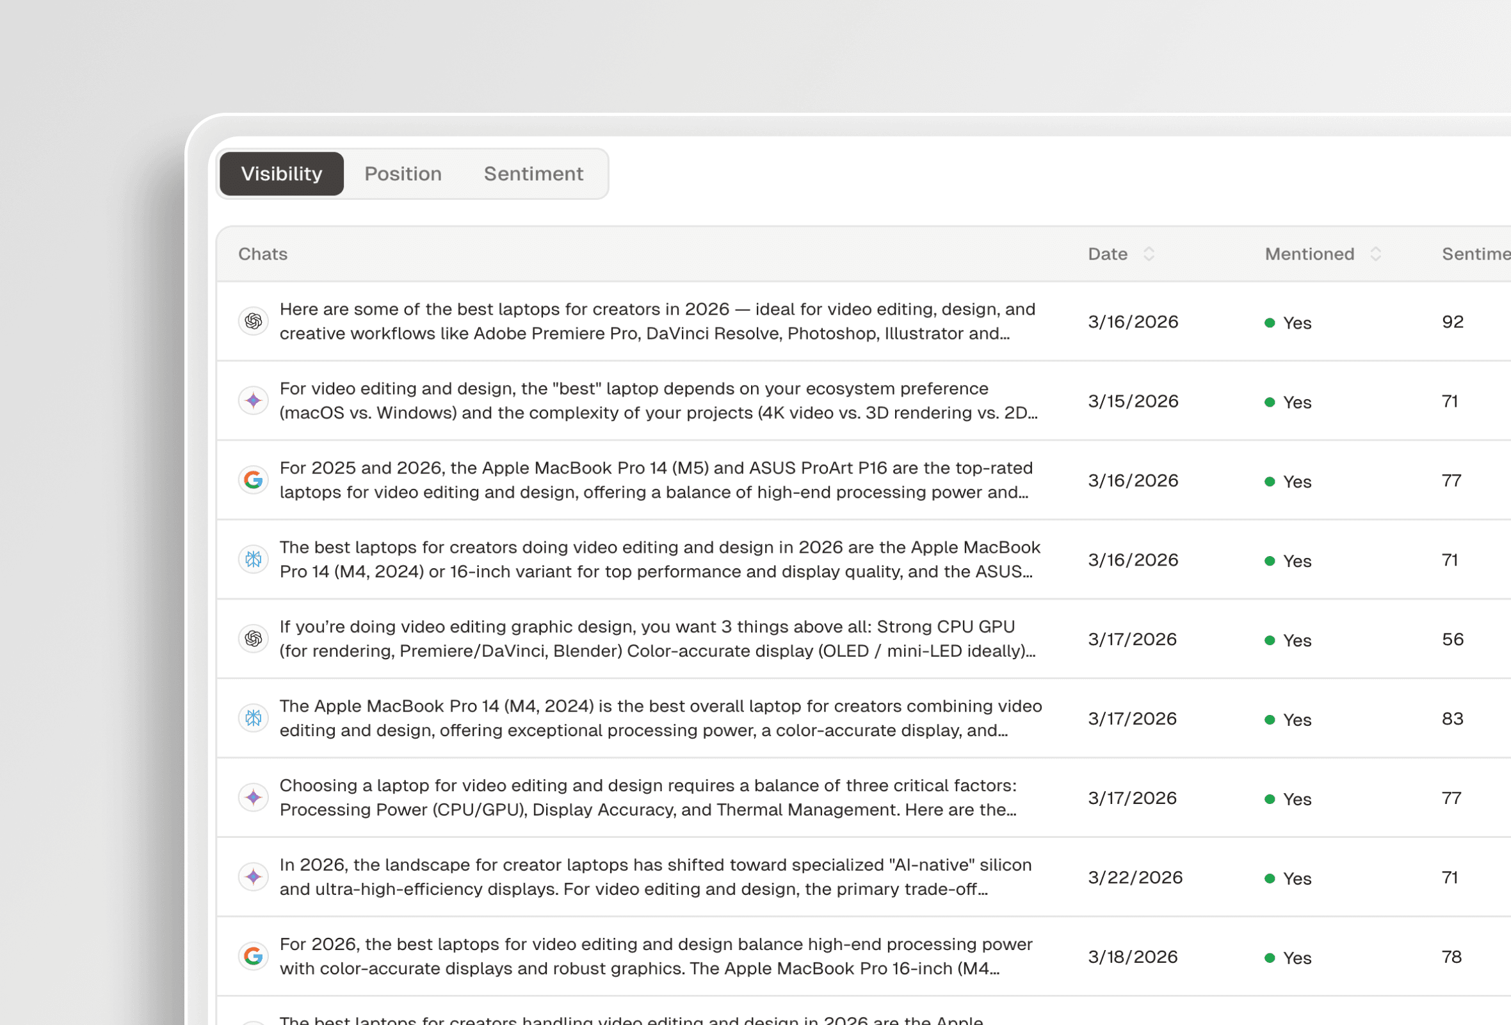Toggle the green Mentioned dot on the first row
1511x1025 pixels.
click(1270, 323)
